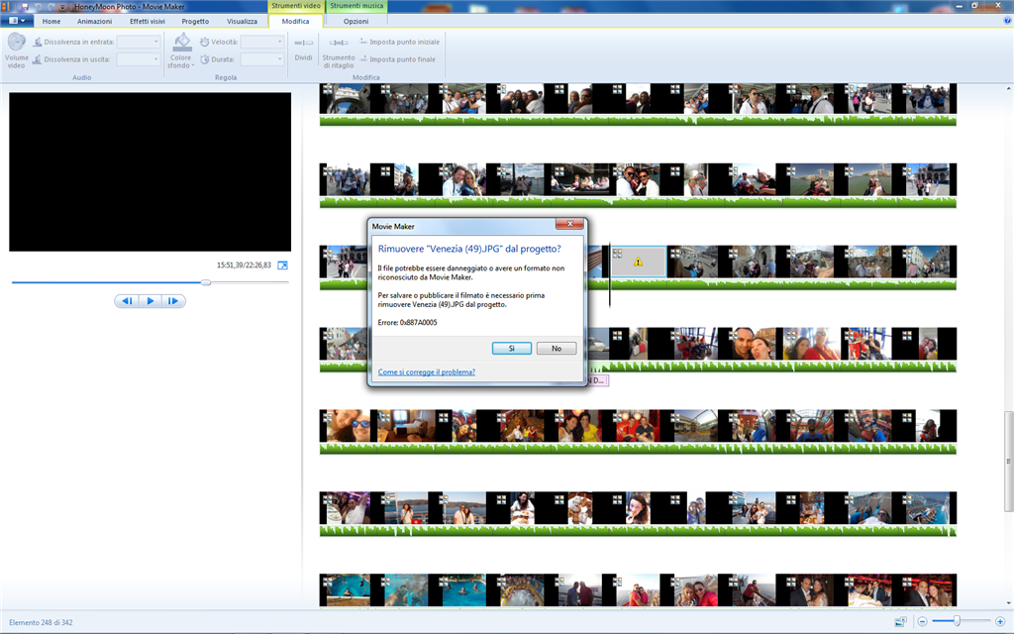Click the timeline zoom slider handle
The height and width of the screenshot is (634, 1014).
pos(957,622)
